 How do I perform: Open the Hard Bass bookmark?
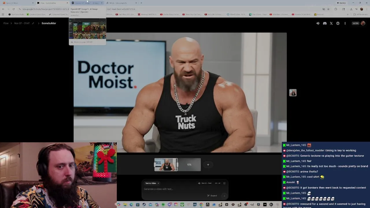(125, 14)
